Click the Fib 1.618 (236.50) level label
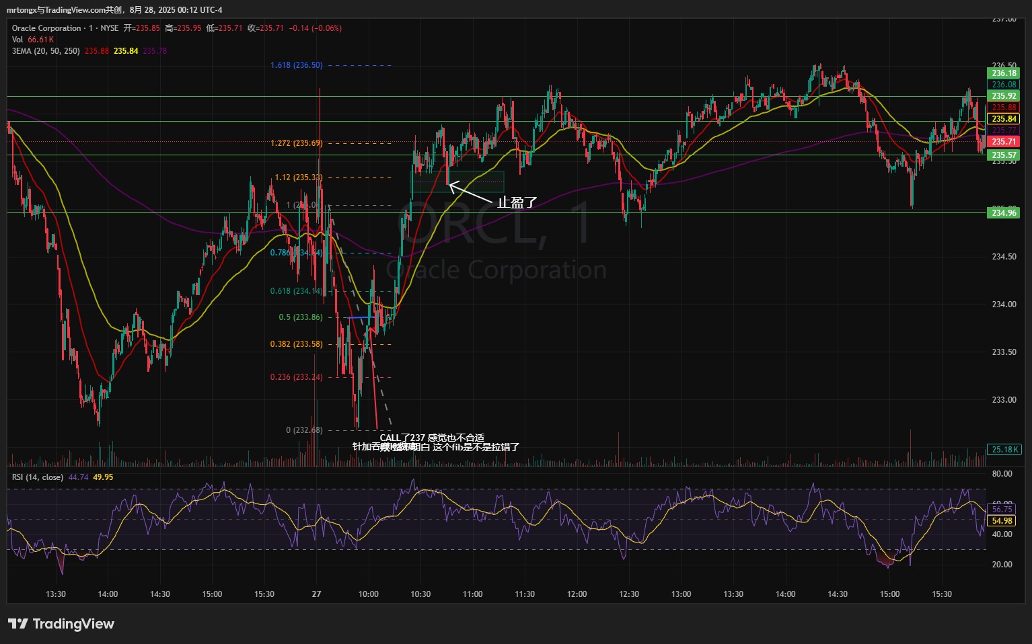Screen dimensions: 1032x644 point(297,65)
